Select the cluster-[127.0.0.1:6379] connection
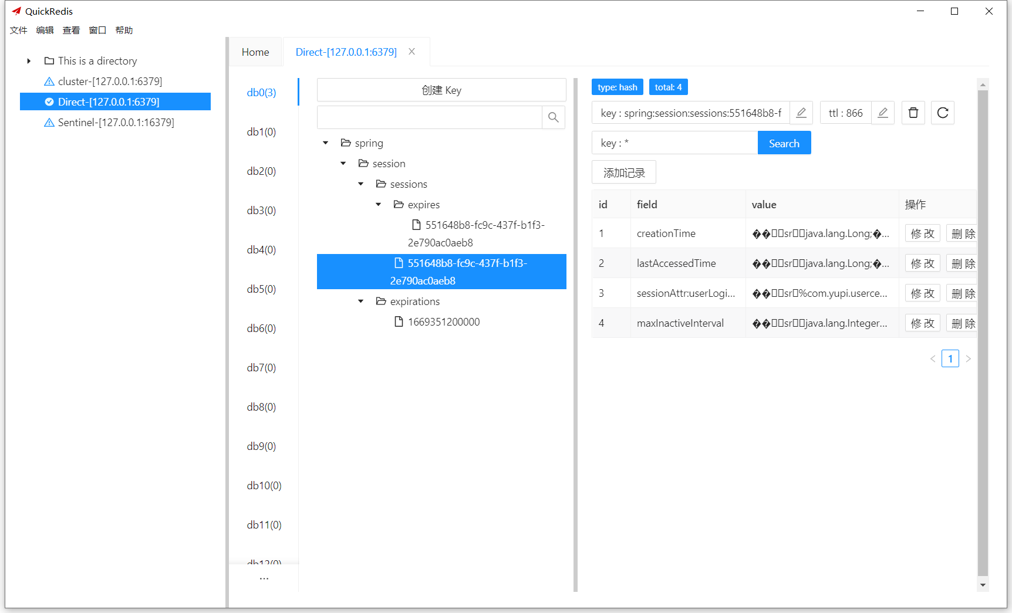The width and height of the screenshot is (1012, 613). click(x=110, y=82)
